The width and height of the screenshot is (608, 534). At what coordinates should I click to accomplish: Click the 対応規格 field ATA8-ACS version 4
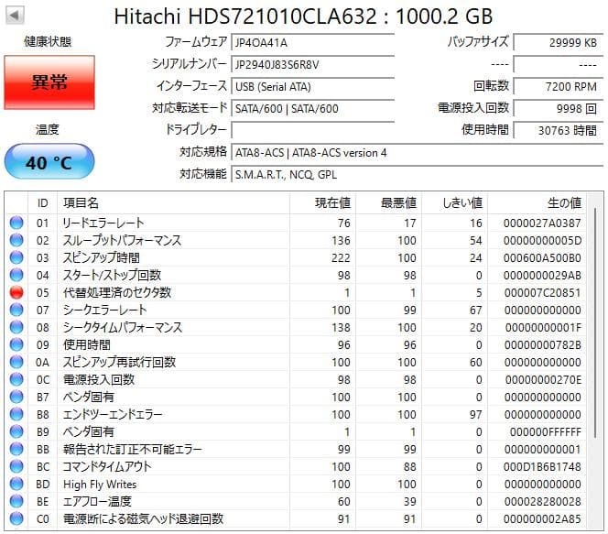[418, 152]
